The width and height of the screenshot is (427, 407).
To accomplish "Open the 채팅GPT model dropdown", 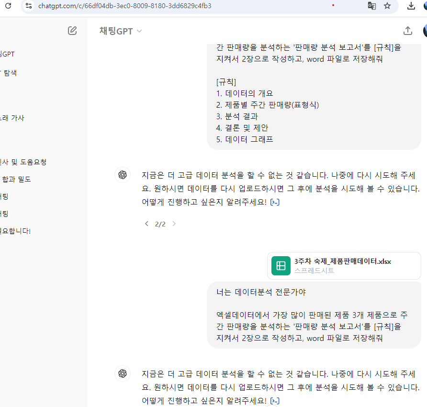I will [x=121, y=31].
